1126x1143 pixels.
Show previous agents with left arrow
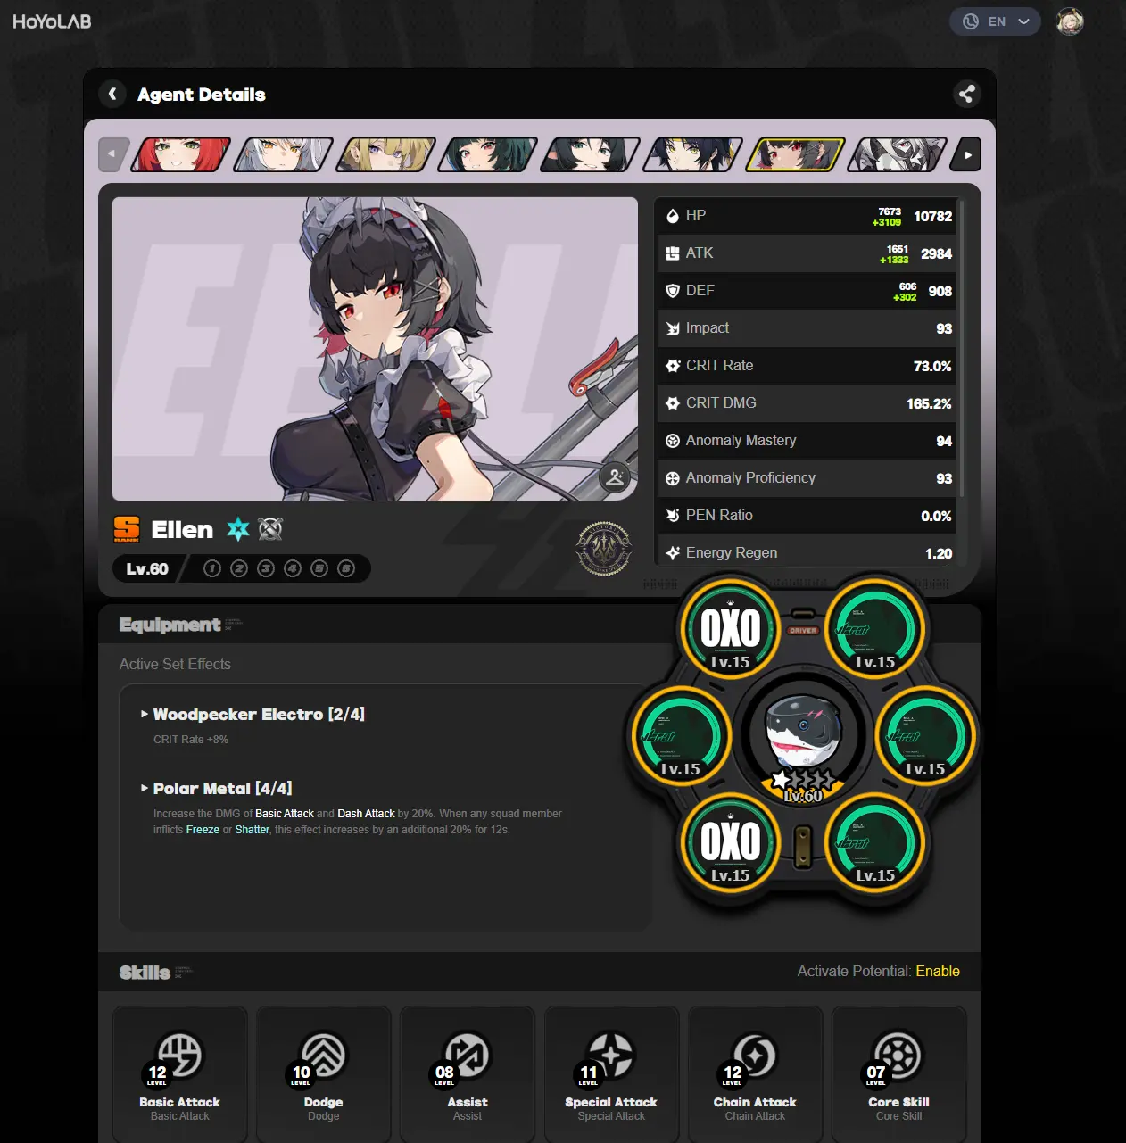pyautogui.click(x=112, y=154)
